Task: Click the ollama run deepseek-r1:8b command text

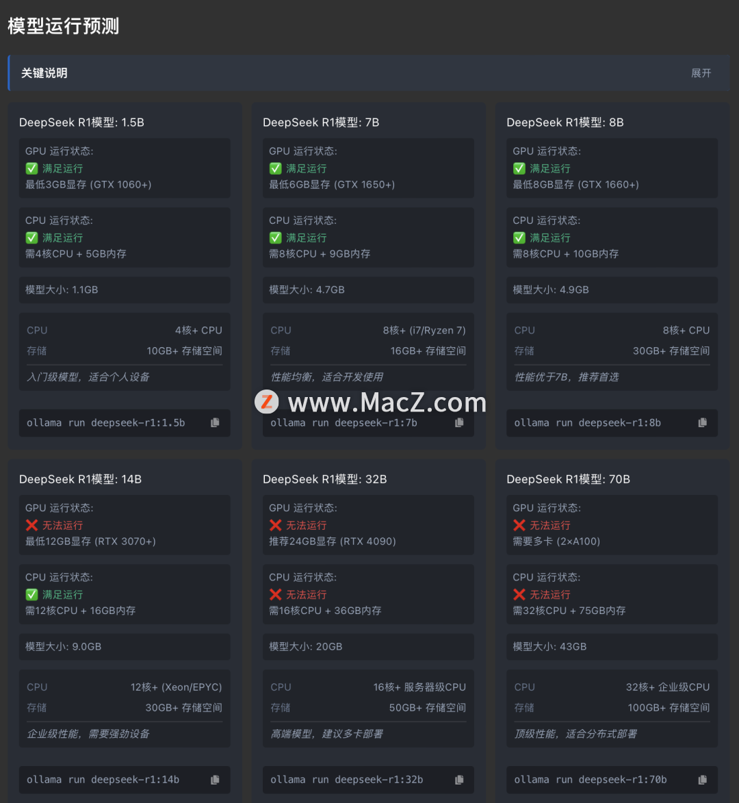Action: pos(588,423)
